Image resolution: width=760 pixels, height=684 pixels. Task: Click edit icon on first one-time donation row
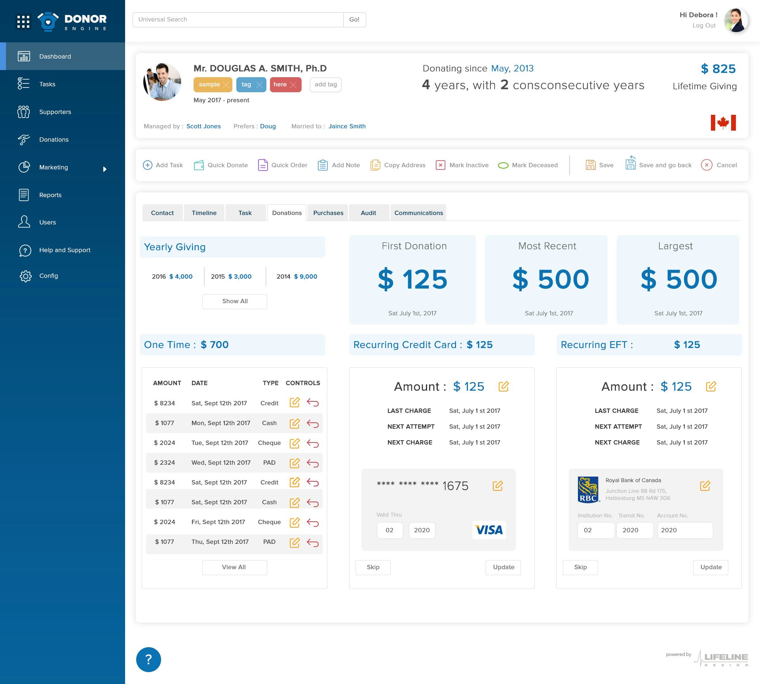(295, 403)
